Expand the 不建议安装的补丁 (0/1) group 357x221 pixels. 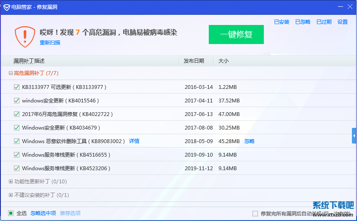(x=11, y=195)
